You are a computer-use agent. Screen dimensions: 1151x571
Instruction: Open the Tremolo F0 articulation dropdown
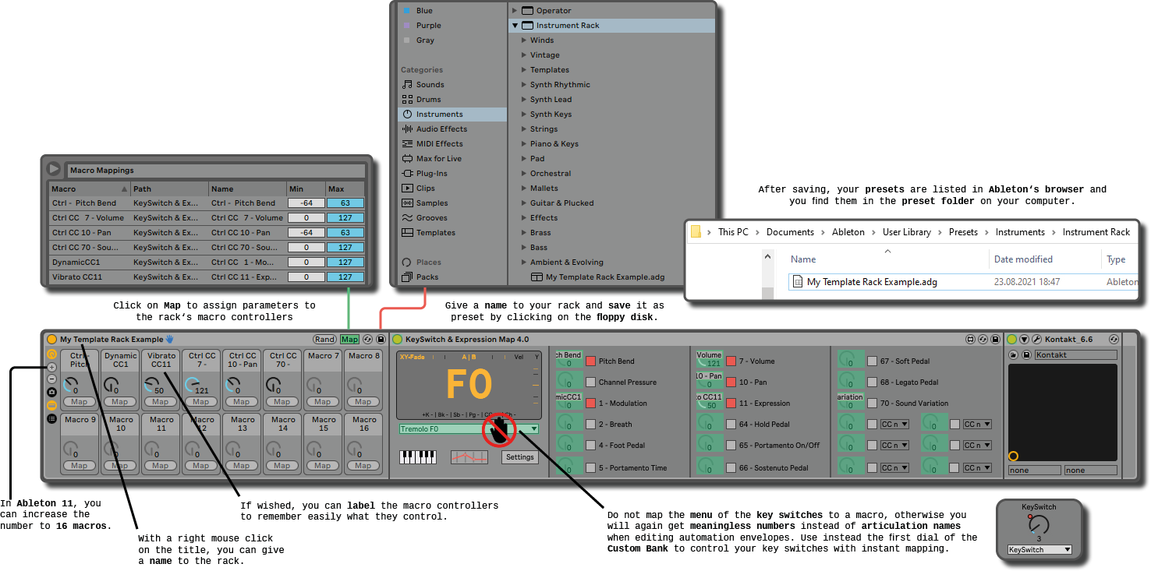tap(533, 428)
